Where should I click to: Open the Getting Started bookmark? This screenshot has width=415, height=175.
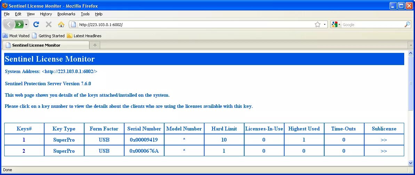coord(48,36)
